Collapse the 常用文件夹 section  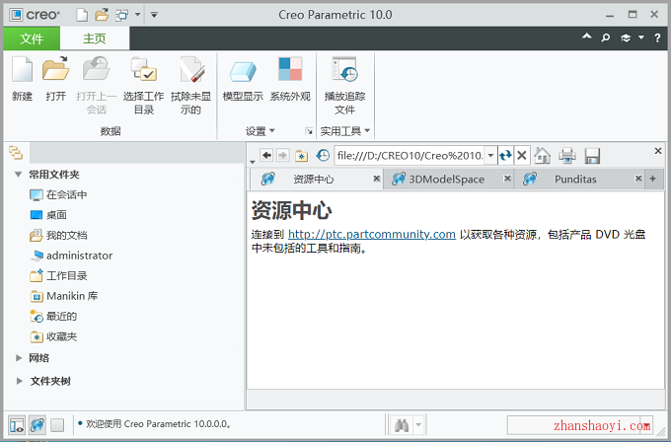click(19, 175)
